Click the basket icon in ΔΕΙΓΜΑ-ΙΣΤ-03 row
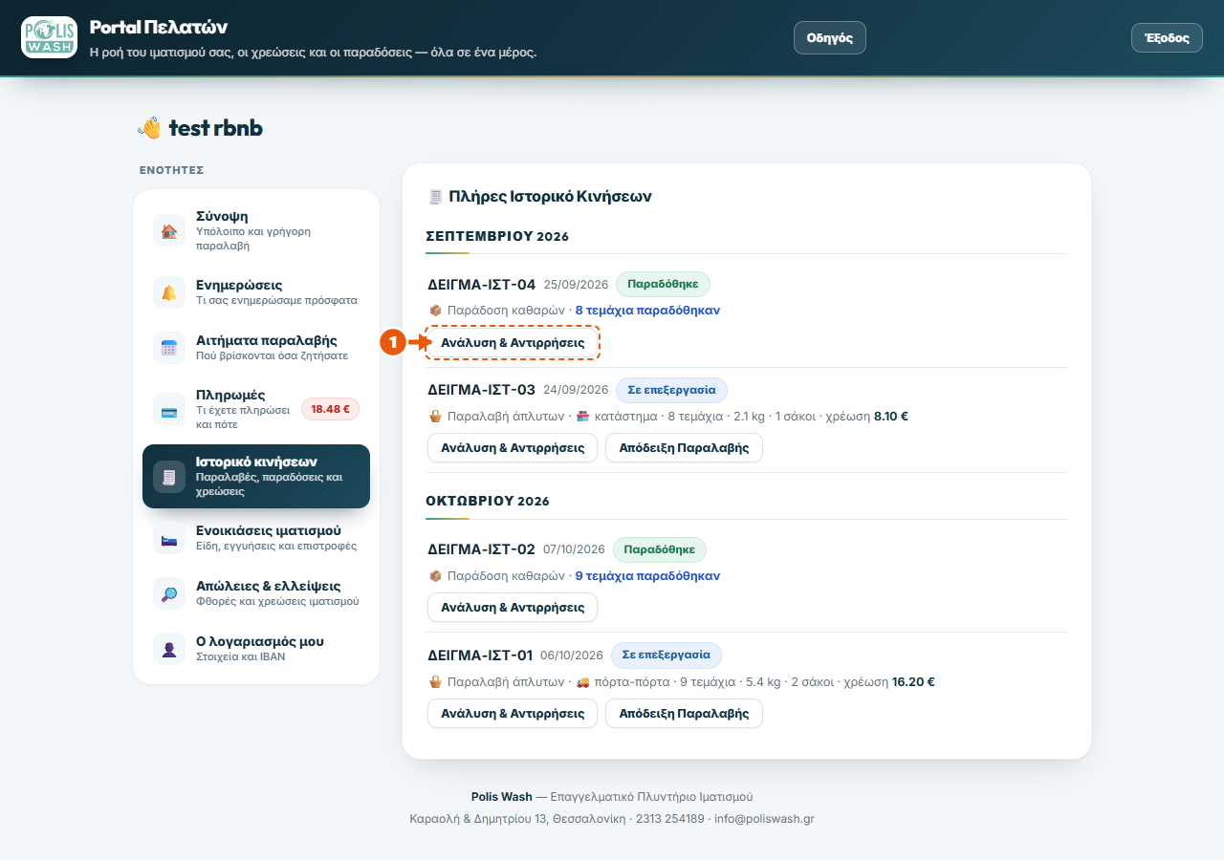1224x860 pixels. coord(435,417)
